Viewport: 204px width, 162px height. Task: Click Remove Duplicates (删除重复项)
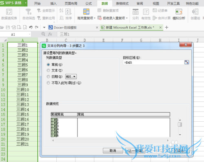pyautogui.click(x=108, y=11)
